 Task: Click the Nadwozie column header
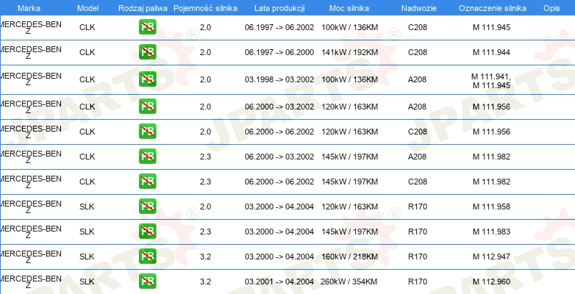tap(419, 8)
